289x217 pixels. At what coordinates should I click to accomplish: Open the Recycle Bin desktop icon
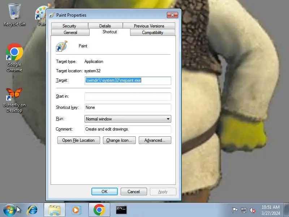[14, 15]
